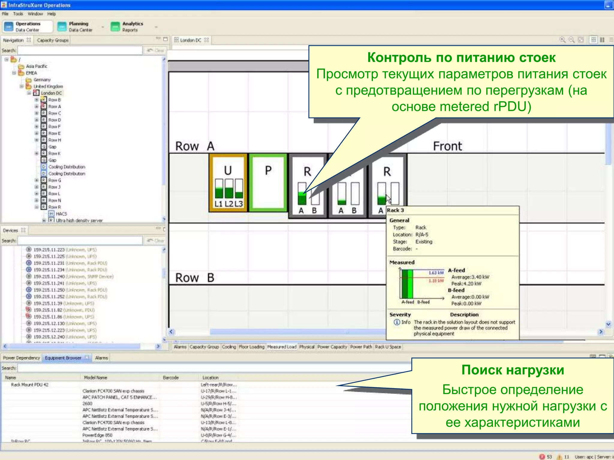Open the Analytics dropdown arrow

[156, 27]
